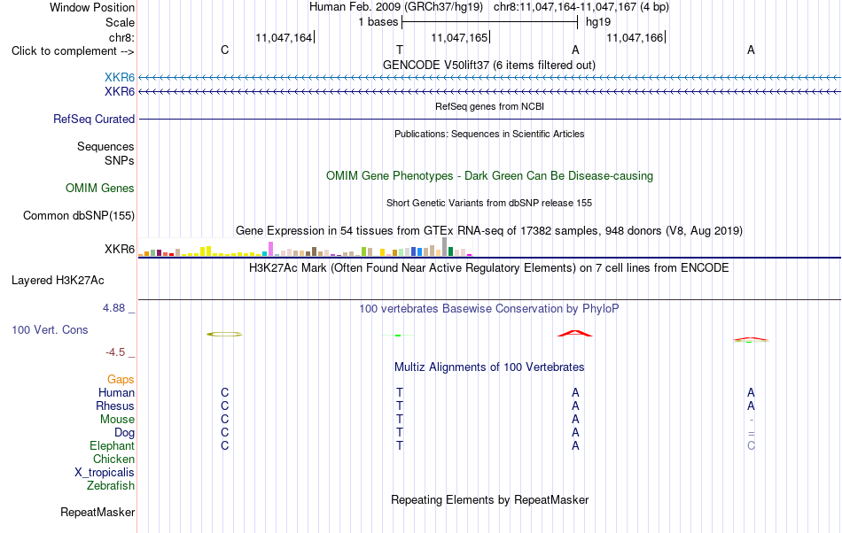The height and width of the screenshot is (533, 842).
Task: Click the Publications Sequences in Scientific Articles title
Action: point(488,134)
